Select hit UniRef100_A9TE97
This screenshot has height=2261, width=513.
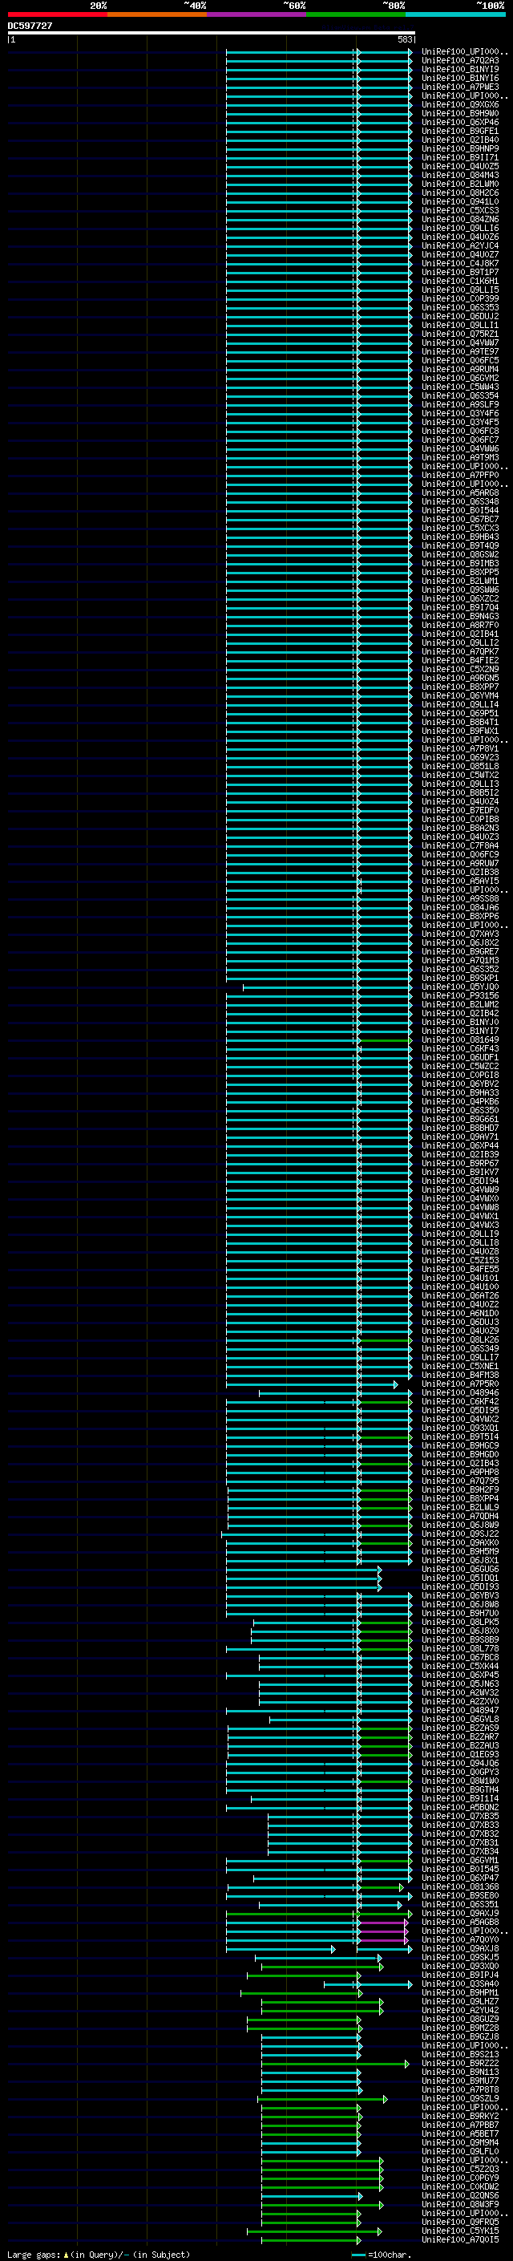coord(459,351)
